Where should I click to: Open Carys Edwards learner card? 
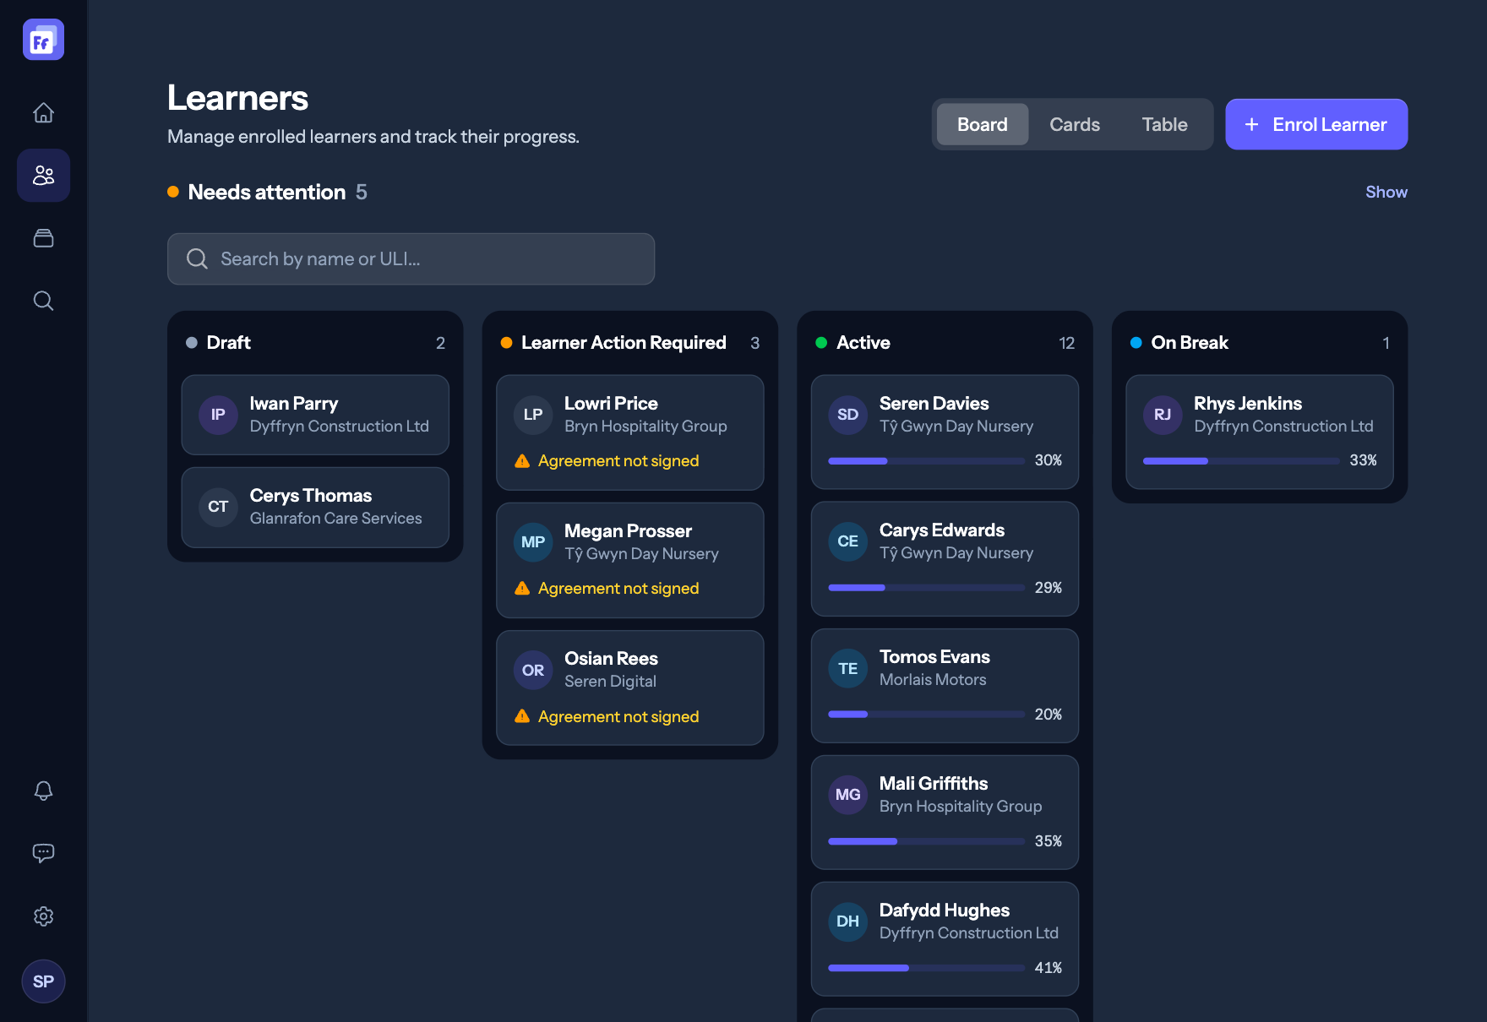pos(945,559)
